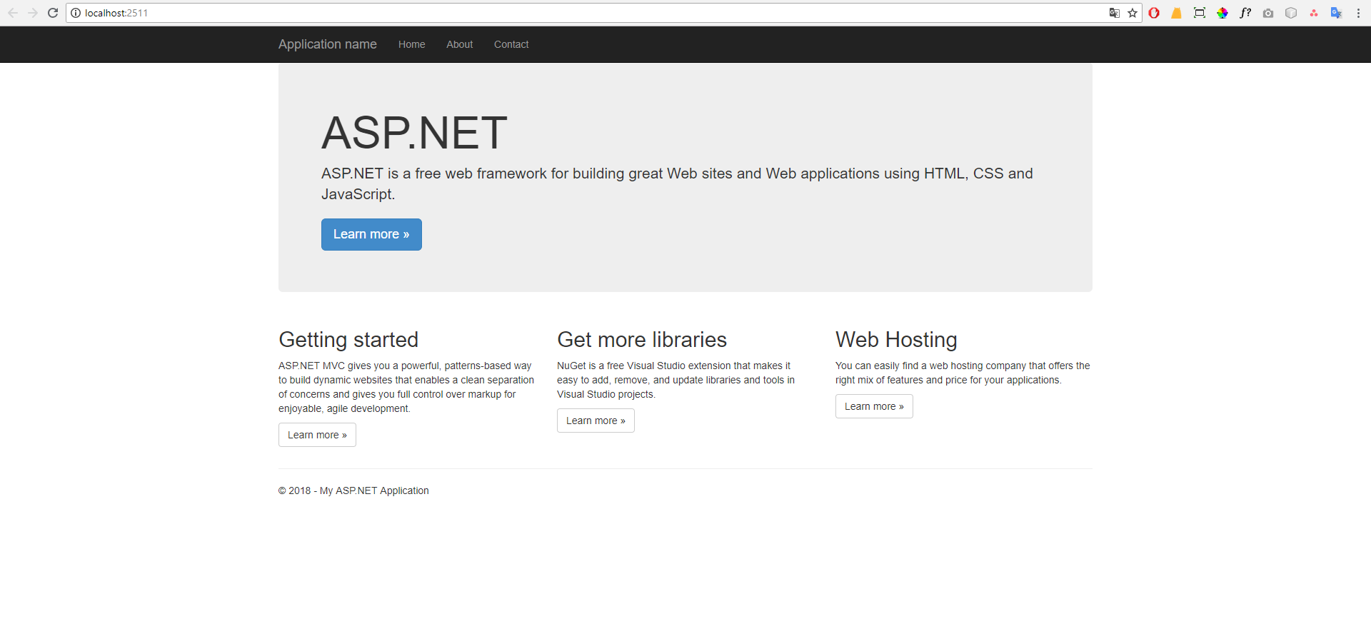The height and width of the screenshot is (634, 1371).
Task: Open the three red dots extension icon
Action: tap(1314, 13)
